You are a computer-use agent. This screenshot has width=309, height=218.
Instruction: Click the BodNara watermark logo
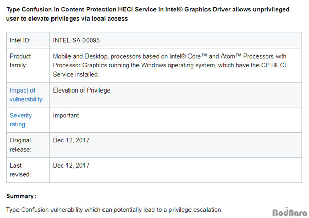point(289,212)
